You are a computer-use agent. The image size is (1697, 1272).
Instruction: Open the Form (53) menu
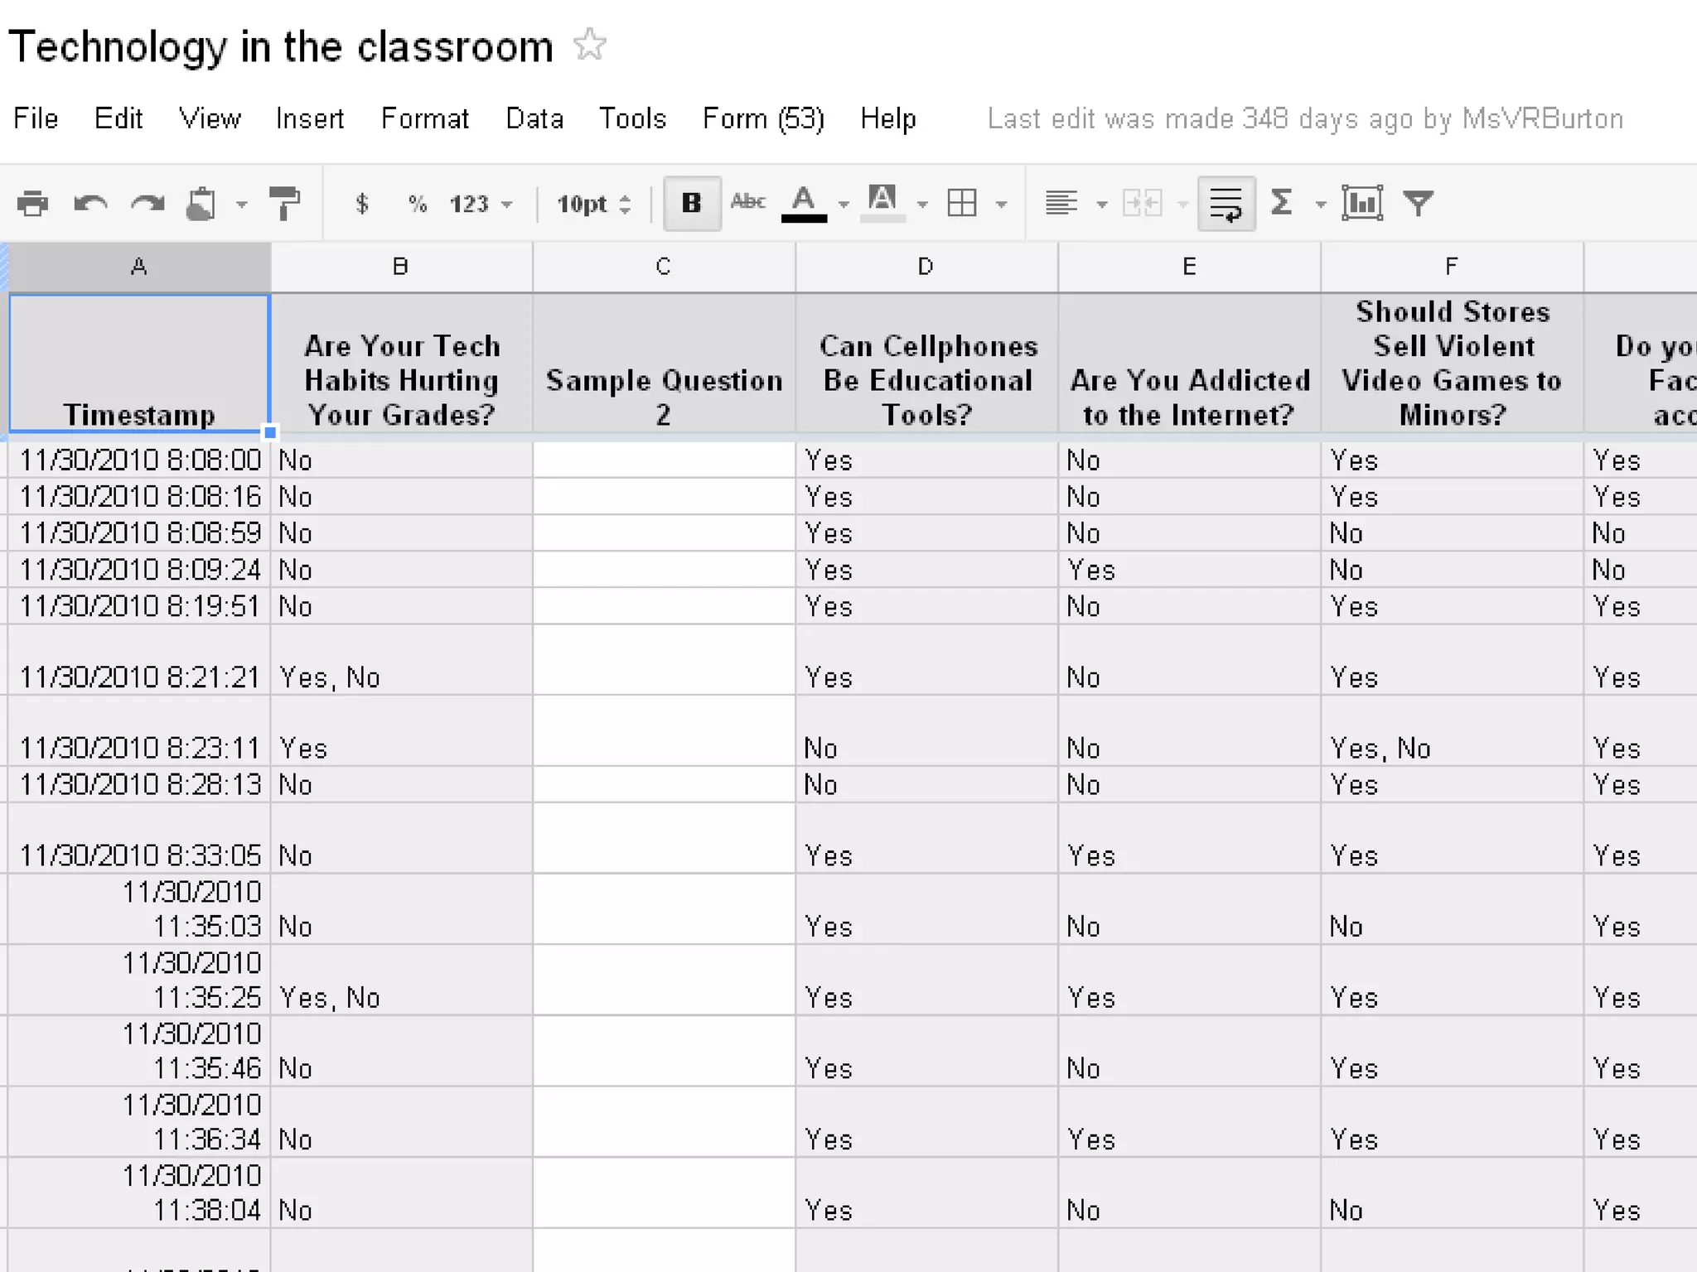tap(762, 118)
